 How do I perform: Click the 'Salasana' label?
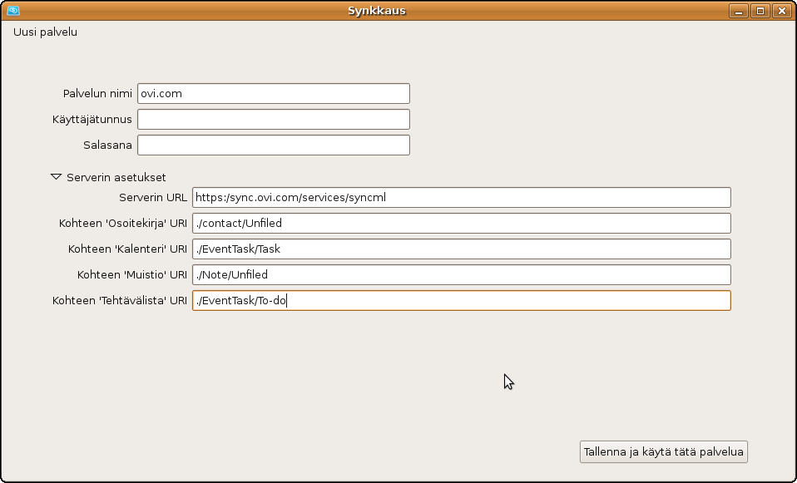click(107, 145)
